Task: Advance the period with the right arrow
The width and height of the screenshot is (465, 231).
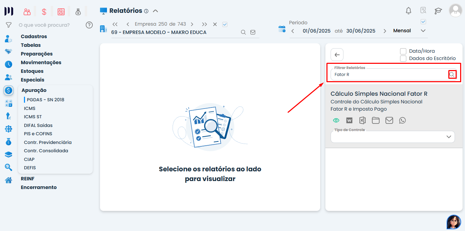Action: point(385,31)
